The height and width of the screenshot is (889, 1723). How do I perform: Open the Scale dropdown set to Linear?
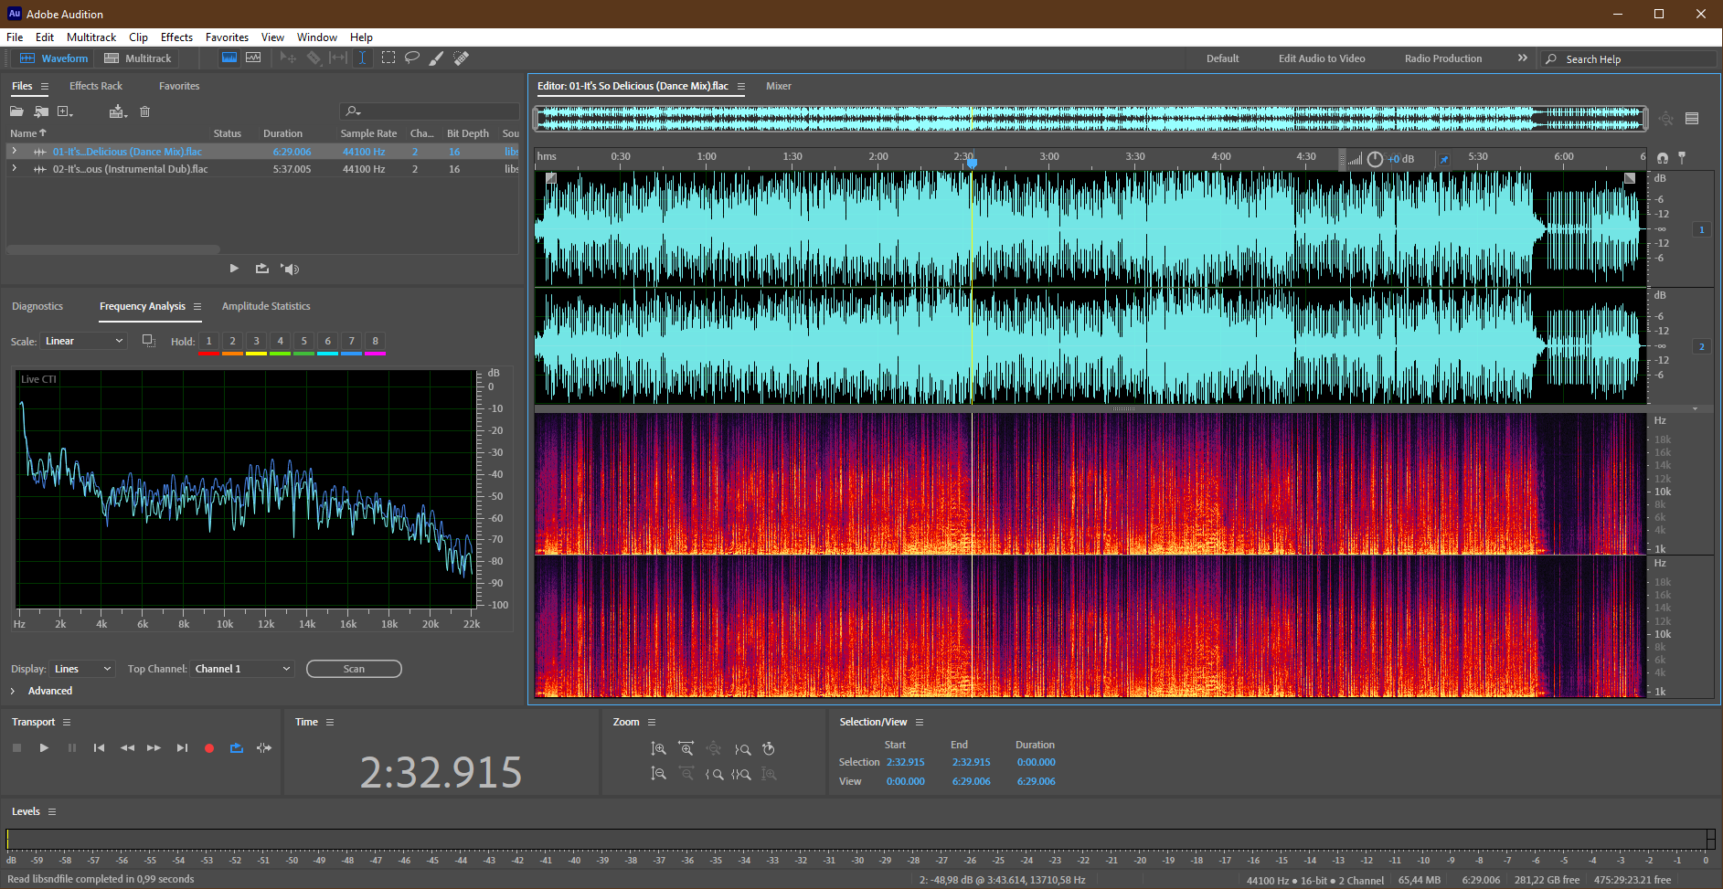(84, 341)
